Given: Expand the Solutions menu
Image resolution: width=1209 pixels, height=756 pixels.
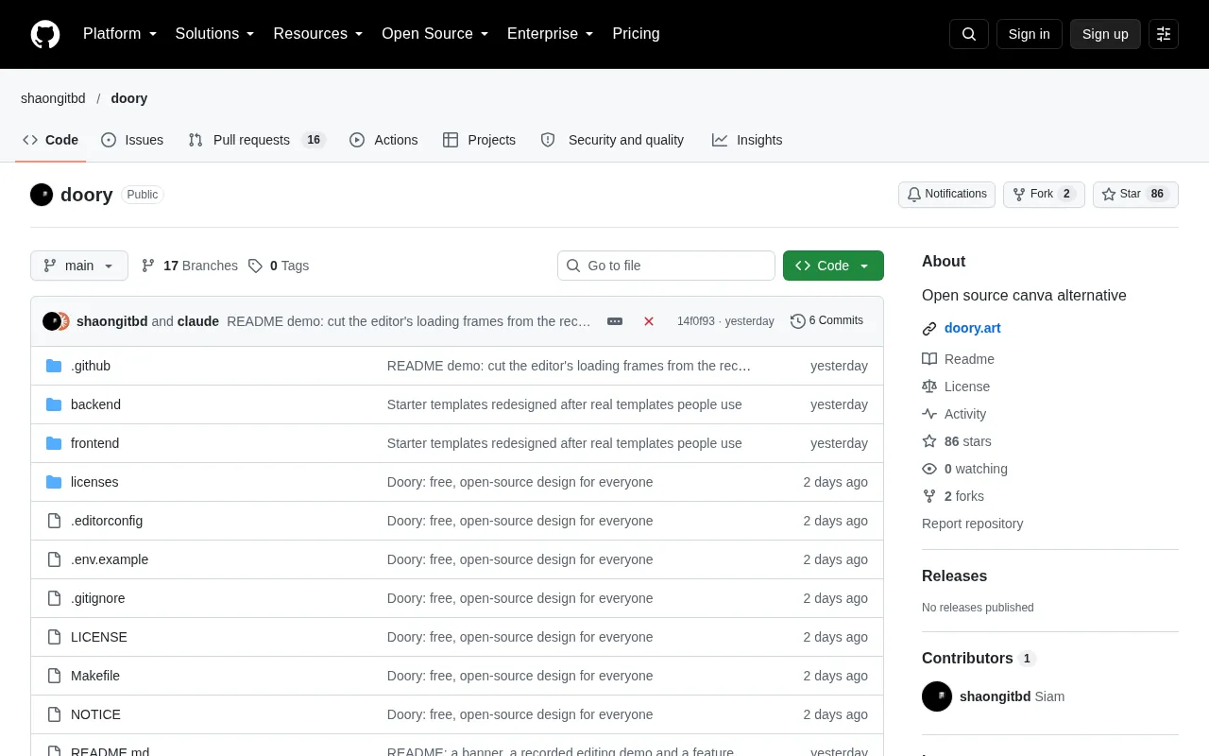Looking at the screenshot, I should (215, 34).
